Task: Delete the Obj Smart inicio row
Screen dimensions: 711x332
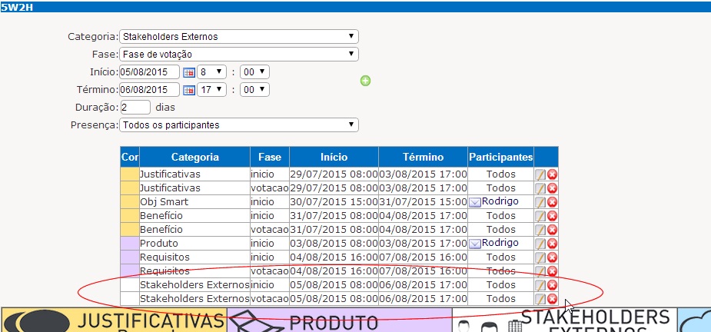Action: tap(552, 202)
